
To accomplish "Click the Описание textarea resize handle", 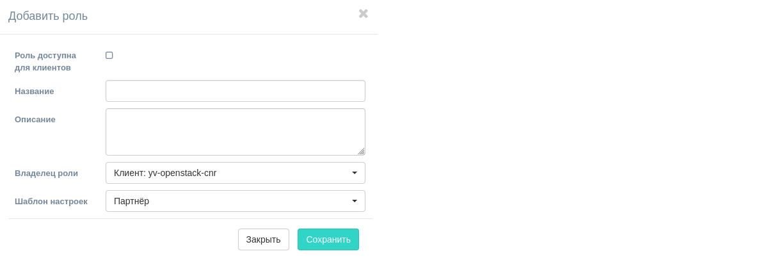I will (361, 151).
